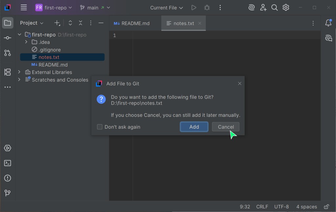The image size is (336, 212).
Task: Open the Problems tool window
Action: (x=8, y=178)
